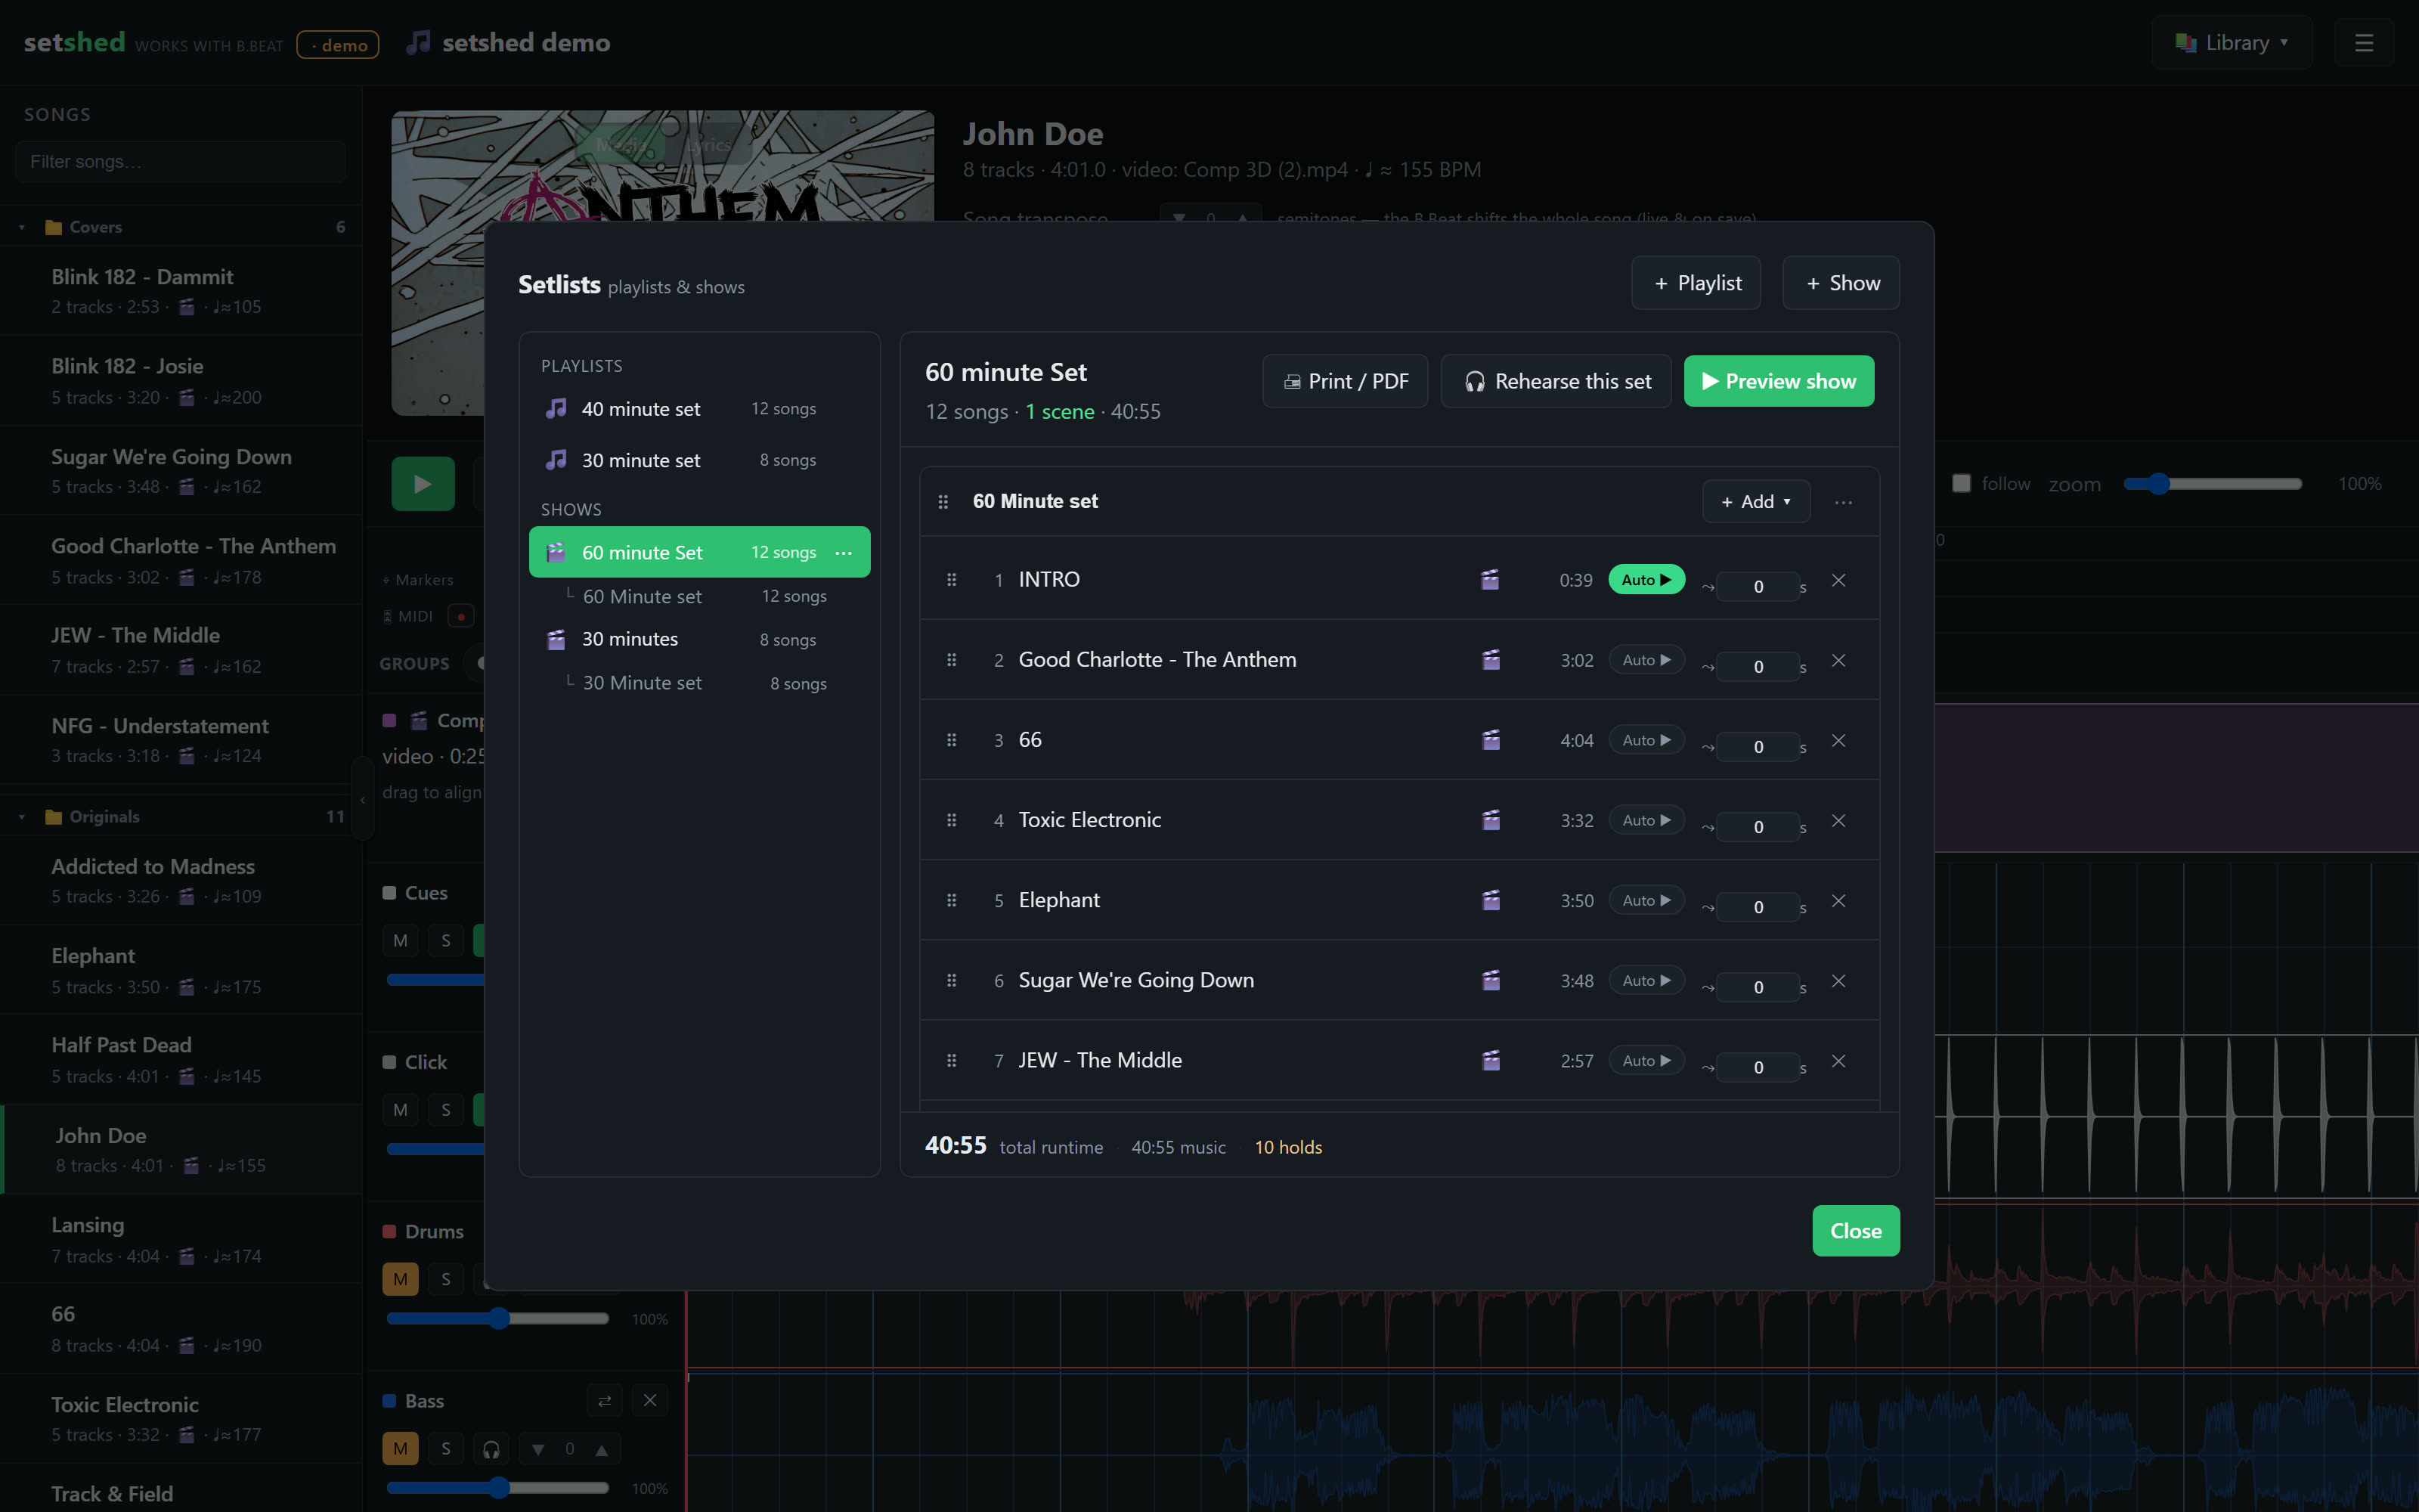Click the Filter songs input field
This screenshot has width=2419, height=1512.
(x=181, y=162)
